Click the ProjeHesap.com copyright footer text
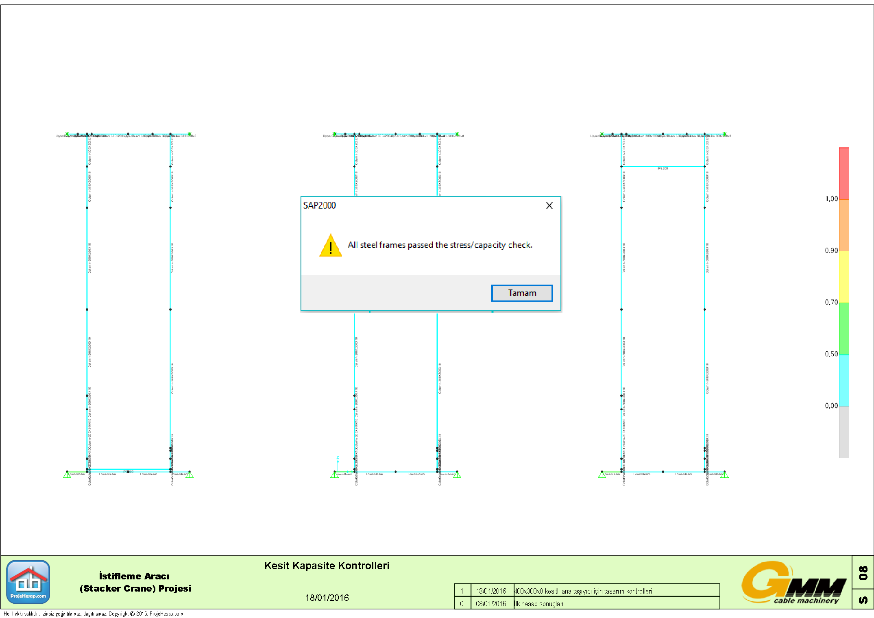The height and width of the screenshot is (618, 874). click(93, 614)
